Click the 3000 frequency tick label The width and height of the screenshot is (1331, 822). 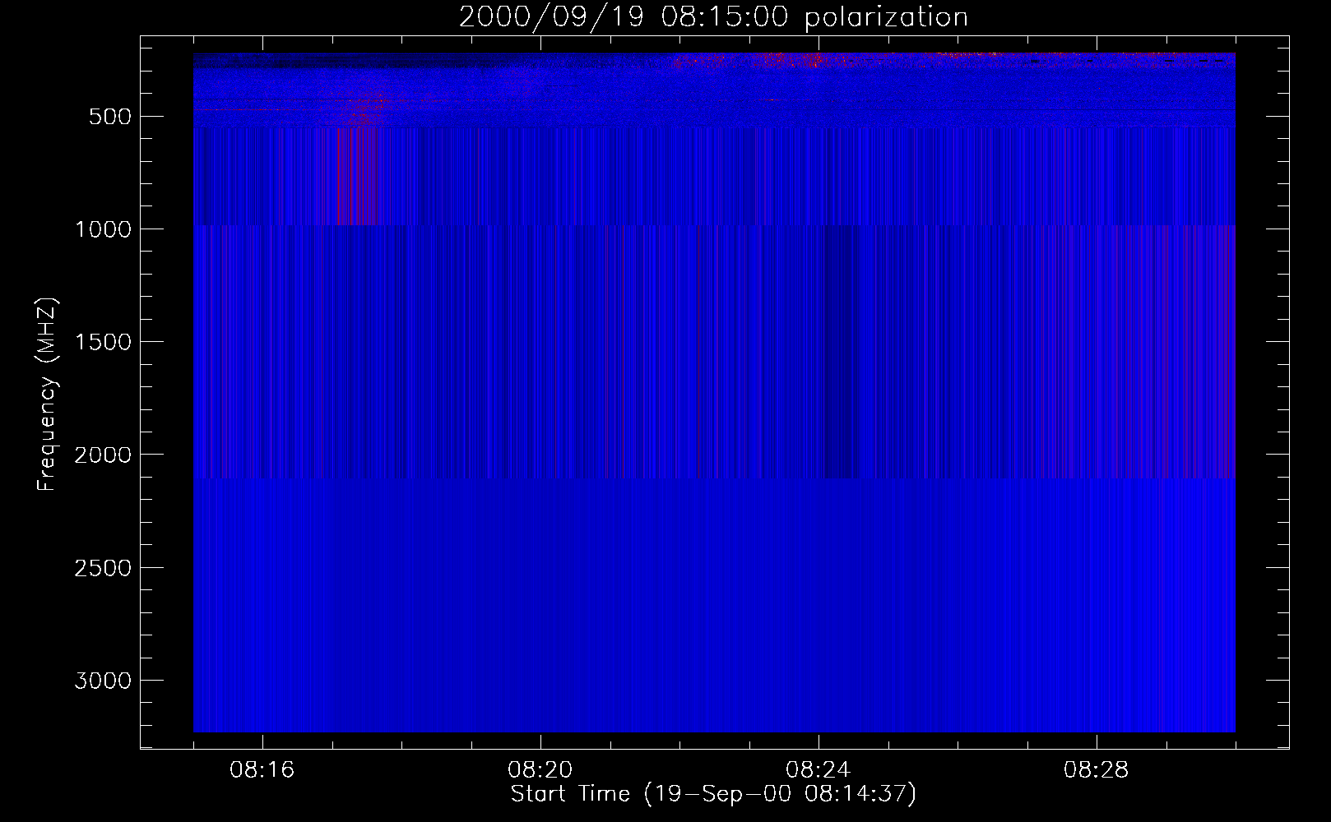click(103, 681)
